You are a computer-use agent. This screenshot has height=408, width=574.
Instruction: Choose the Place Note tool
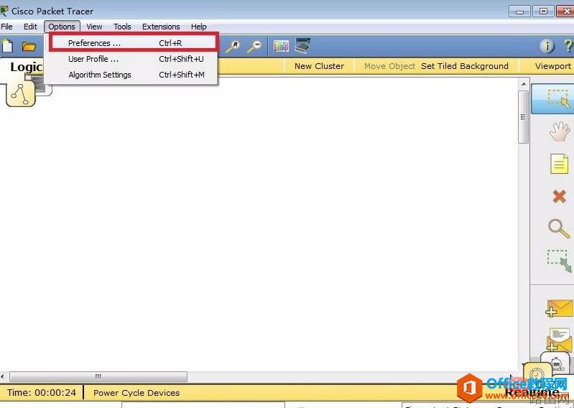pyautogui.click(x=560, y=164)
